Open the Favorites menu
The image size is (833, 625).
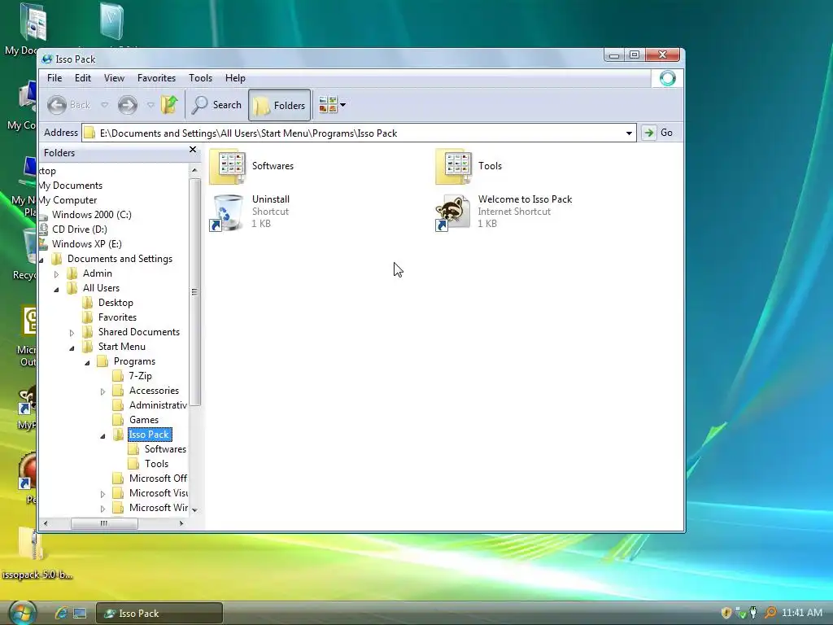pyautogui.click(x=156, y=78)
